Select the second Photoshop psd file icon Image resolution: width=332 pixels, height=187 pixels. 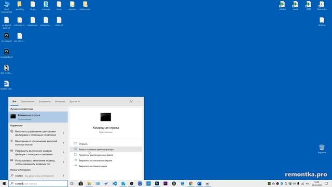(x=7, y=53)
